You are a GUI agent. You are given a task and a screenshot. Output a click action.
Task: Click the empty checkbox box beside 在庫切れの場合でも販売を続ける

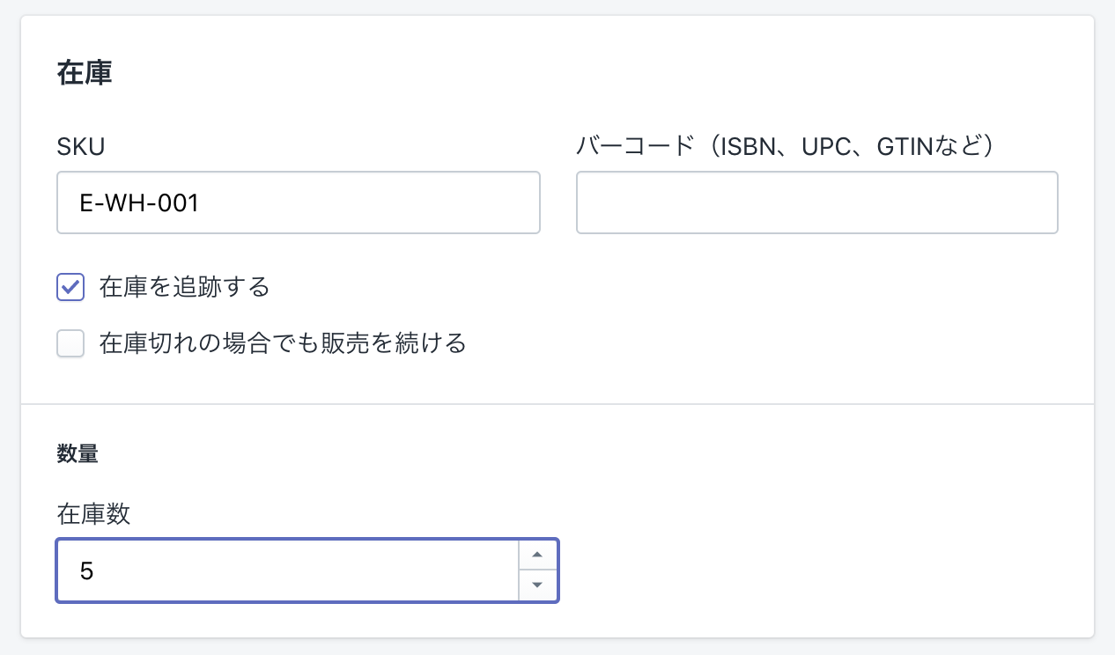pos(70,343)
